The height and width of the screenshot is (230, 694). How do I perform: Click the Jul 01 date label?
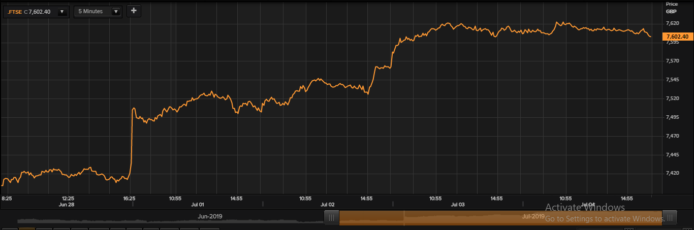click(198, 204)
